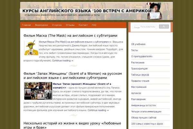Open the Отзывы menu item
This screenshot has height=129, width=193.
[70, 25]
